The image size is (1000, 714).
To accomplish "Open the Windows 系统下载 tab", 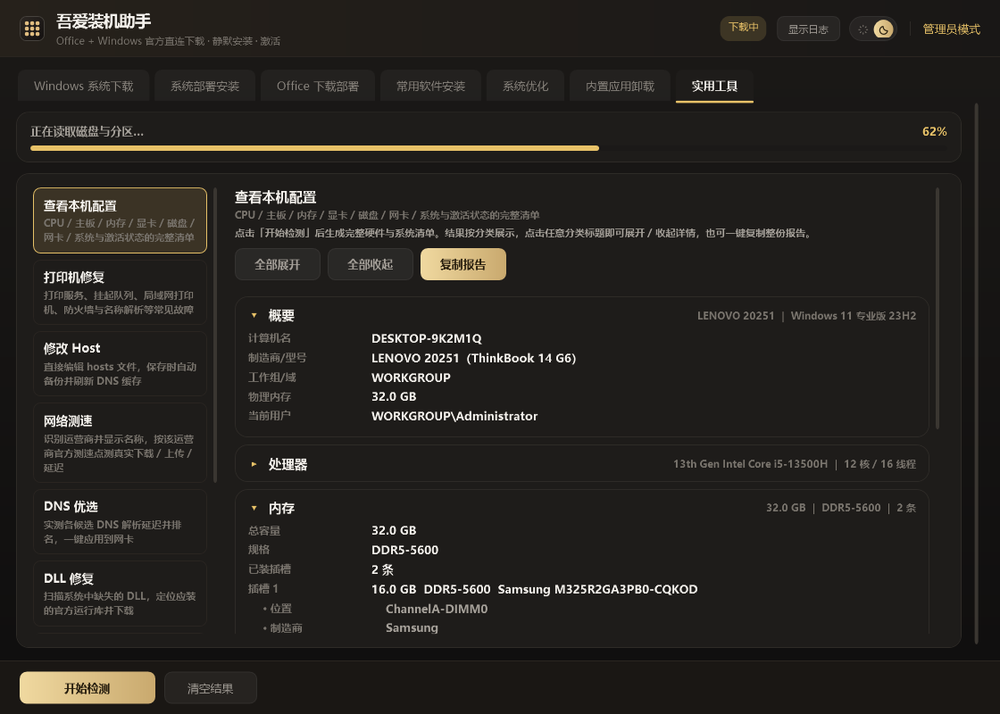I will pyautogui.click(x=84, y=86).
